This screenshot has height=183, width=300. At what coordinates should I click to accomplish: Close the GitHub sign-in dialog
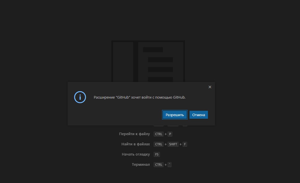(210, 87)
